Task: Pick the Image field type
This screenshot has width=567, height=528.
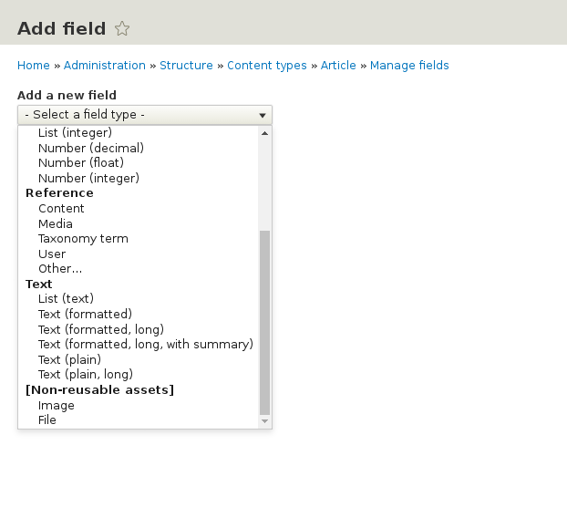Action: 57,406
